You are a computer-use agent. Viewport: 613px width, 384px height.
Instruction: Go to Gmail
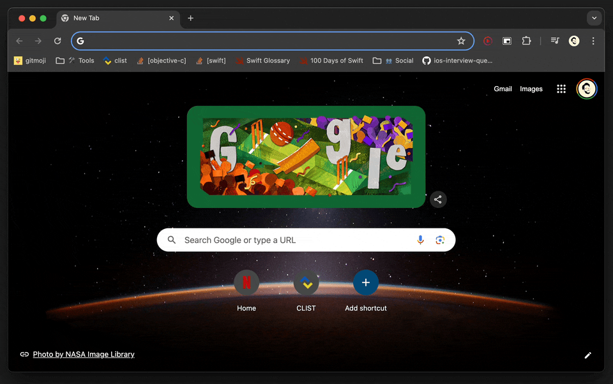click(x=503, y=89)
